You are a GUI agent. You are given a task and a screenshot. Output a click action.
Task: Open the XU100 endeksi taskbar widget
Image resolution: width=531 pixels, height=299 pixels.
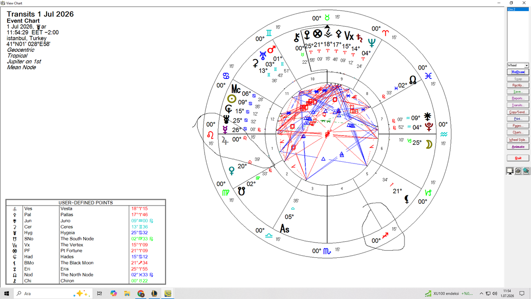point(448,294)
